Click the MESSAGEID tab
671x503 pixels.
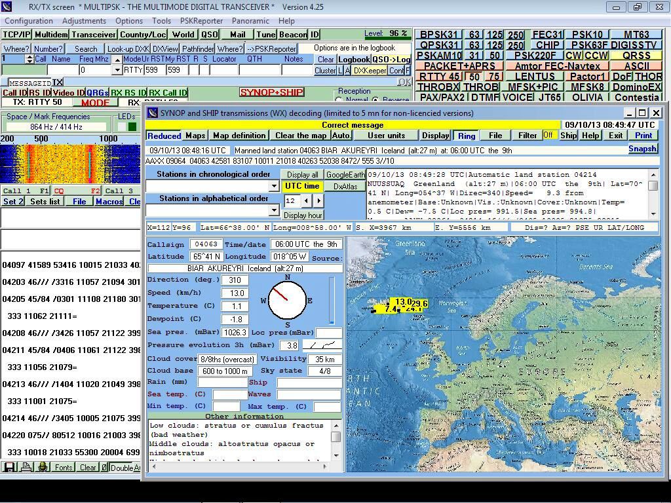(29, 83)
